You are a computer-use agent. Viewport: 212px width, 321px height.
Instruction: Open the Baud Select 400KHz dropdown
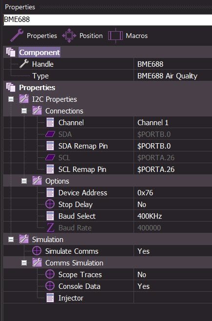click(x=173, y=216)
